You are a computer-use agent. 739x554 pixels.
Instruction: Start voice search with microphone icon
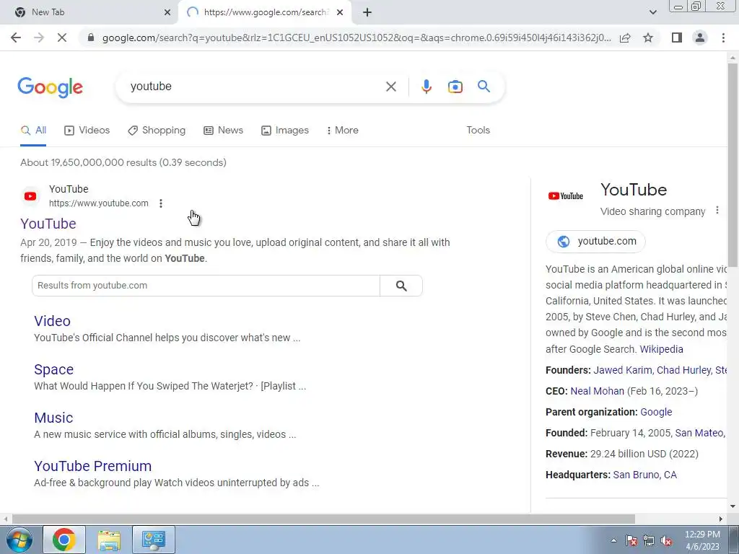427,87
